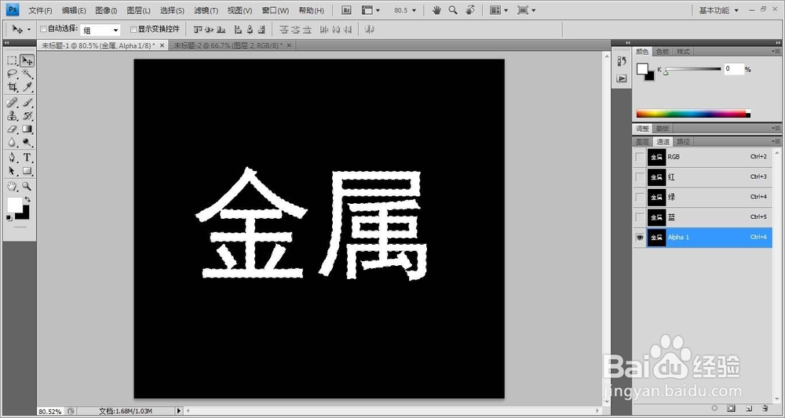Select the Alpha 1 channel row
The width and height of the screenshot is (785, 418).
pyautogui.click(x=703, y=238)
